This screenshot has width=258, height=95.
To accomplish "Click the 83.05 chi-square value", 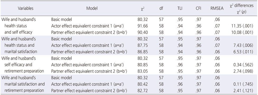I will click(x=143, y=71).
